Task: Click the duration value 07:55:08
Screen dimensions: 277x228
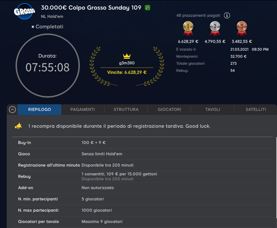Action: pos(47,67)
